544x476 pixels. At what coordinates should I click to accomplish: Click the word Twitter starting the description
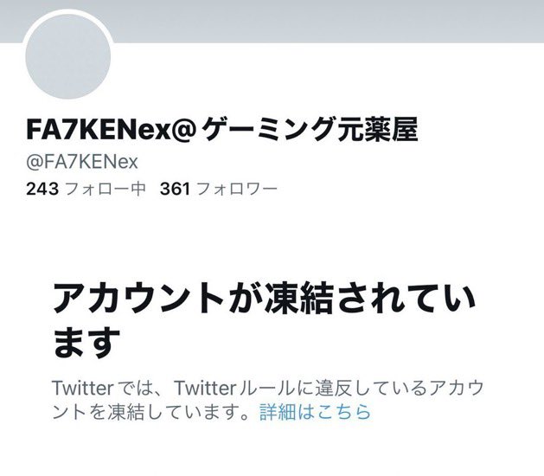[x=82, y=389]
